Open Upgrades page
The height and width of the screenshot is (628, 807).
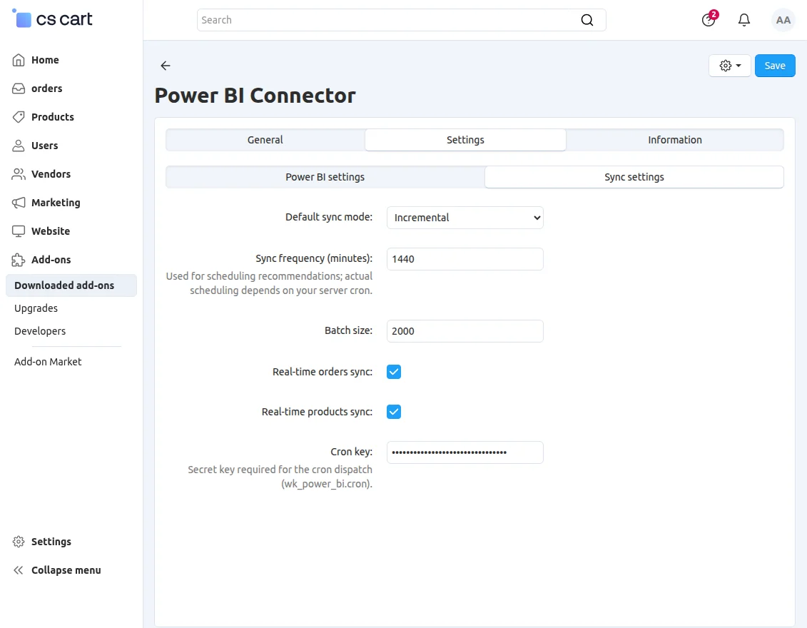pyautogui.click(x=36, y=308)
